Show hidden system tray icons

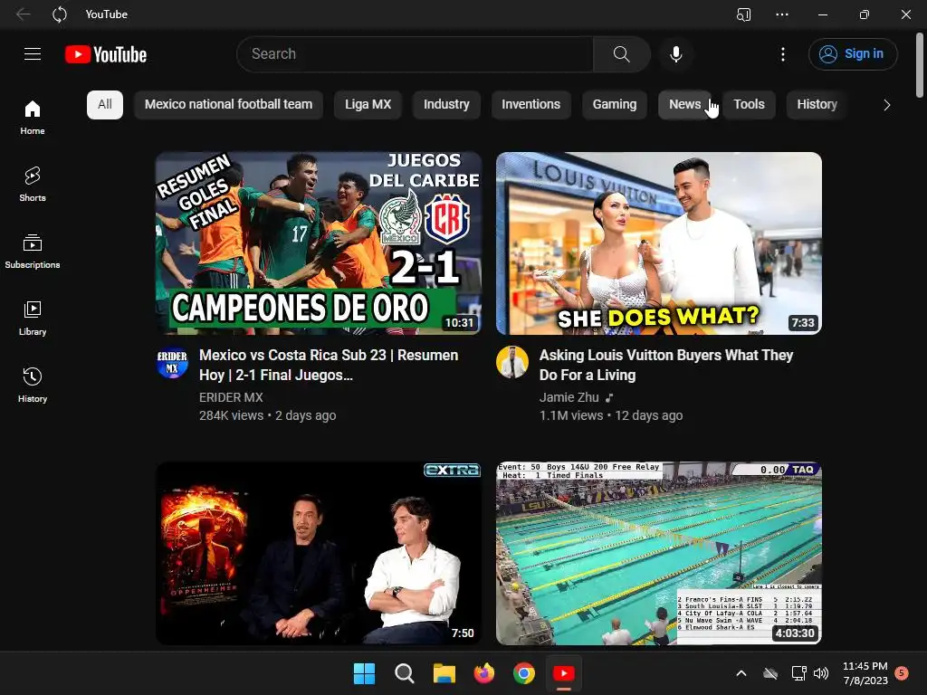[x=741, y=673]
